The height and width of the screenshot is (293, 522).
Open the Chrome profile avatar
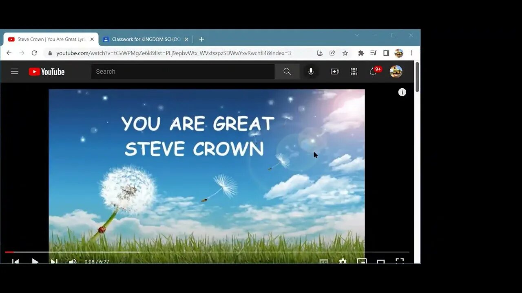pos(399,53)
